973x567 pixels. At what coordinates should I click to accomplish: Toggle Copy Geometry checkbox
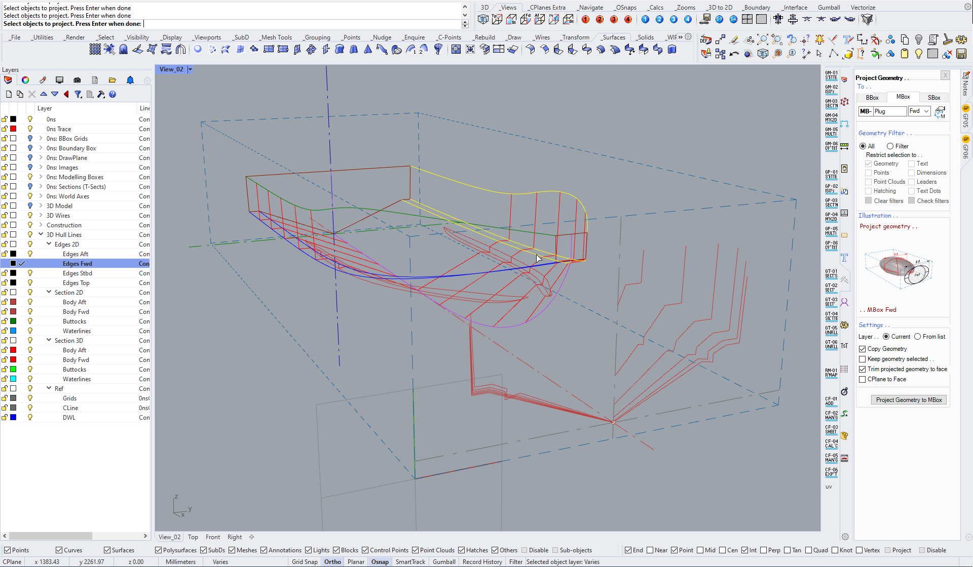click(862, 349)
